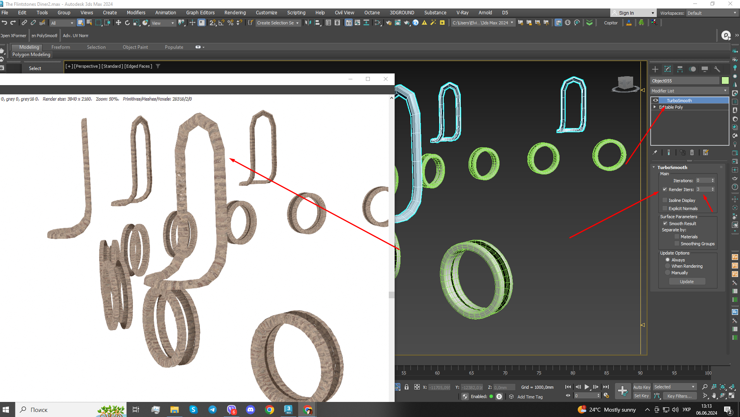Click the Object055 name field
Image resolution: width=740 pixels, height=417 pixels.
point(685,81)
